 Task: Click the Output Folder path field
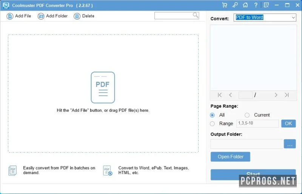coord(247,144)
